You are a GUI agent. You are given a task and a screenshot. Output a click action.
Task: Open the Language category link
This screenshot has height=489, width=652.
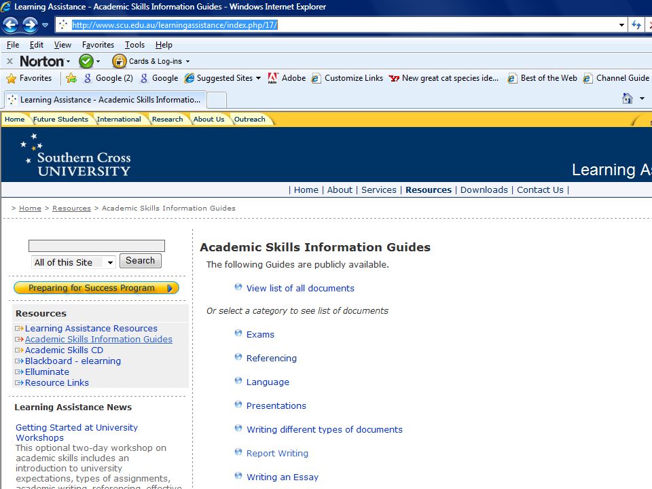pyautogui.click(x=268, y=382)
